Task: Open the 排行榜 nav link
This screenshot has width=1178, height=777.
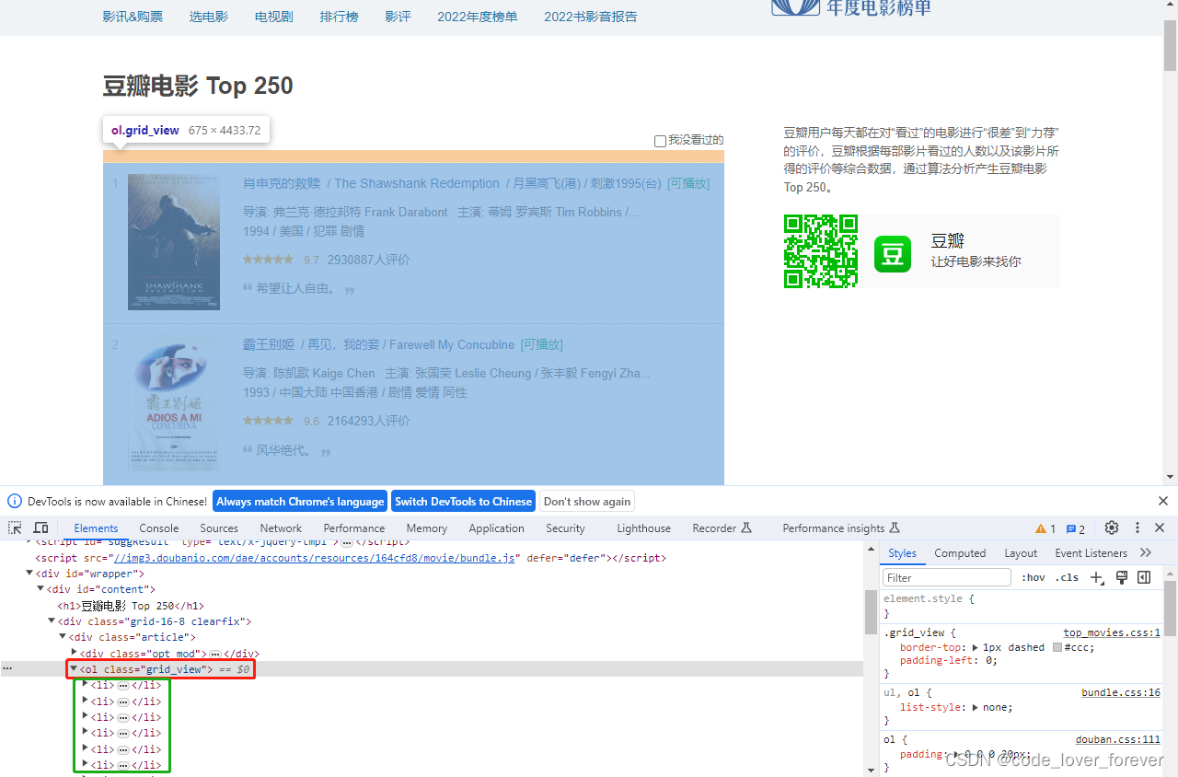Action: (339, 17)
